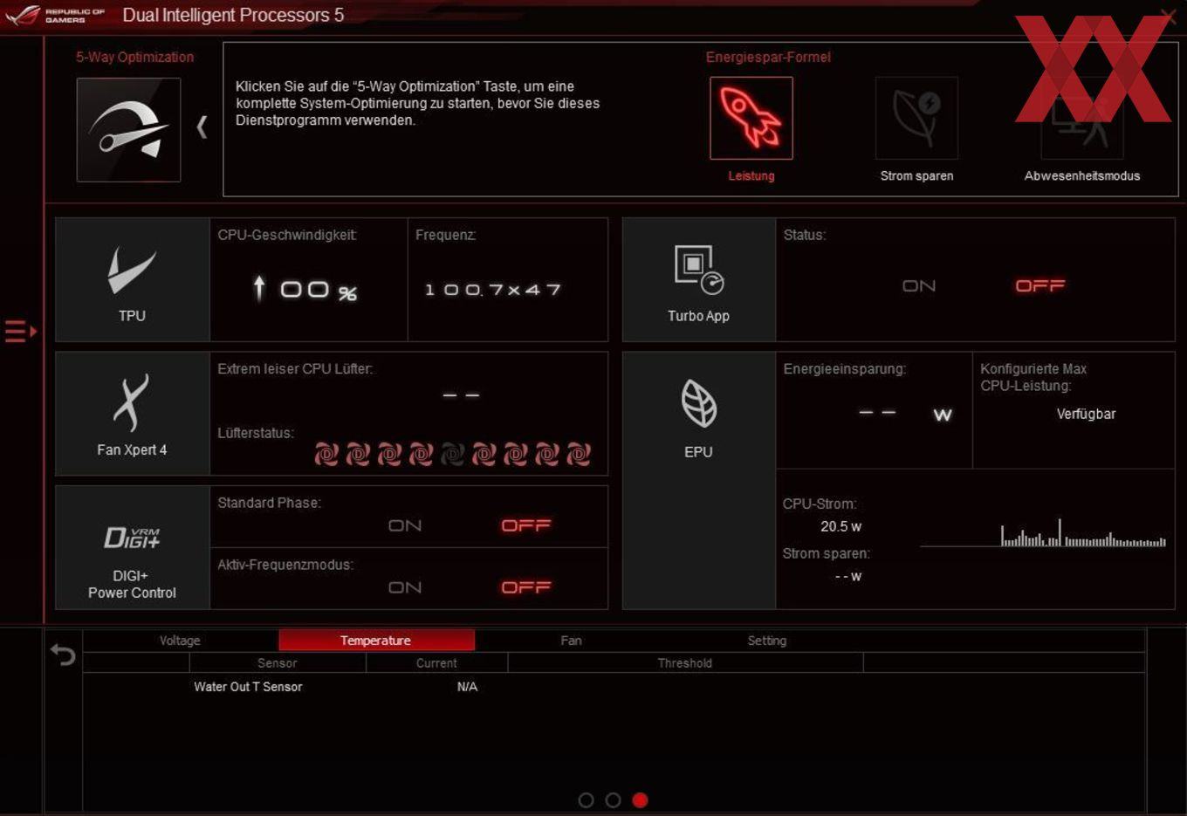The width and height of the screenshot is (1187, 816).
Task: Turn Turbo App status ON
Action: pos(919,286)
